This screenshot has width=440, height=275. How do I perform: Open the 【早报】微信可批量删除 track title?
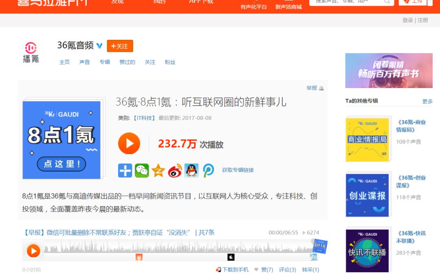coord(118,233)
